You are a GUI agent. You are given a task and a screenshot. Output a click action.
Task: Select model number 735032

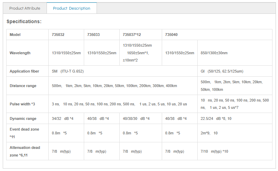click(58, 35)
